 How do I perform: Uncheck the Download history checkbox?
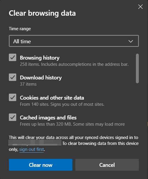point(12,77)
